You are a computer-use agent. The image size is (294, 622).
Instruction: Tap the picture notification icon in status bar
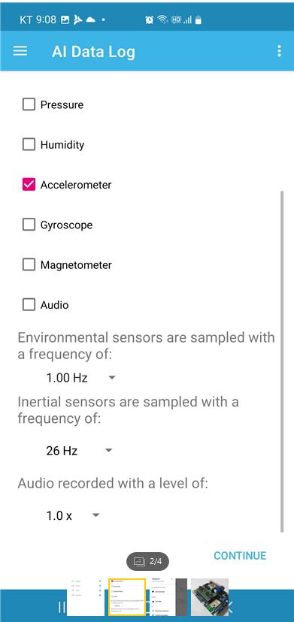click(65, 20)
